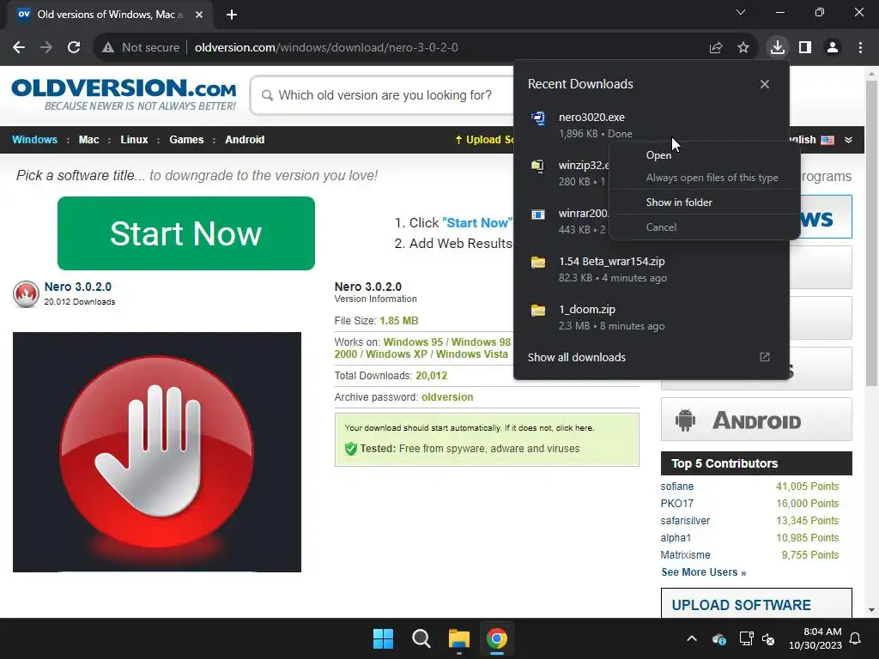Image resolution: width=879 pixels, height=659 pixels.
Task: Toggle the downloads toolbar icon
Action: pos(778,47)
